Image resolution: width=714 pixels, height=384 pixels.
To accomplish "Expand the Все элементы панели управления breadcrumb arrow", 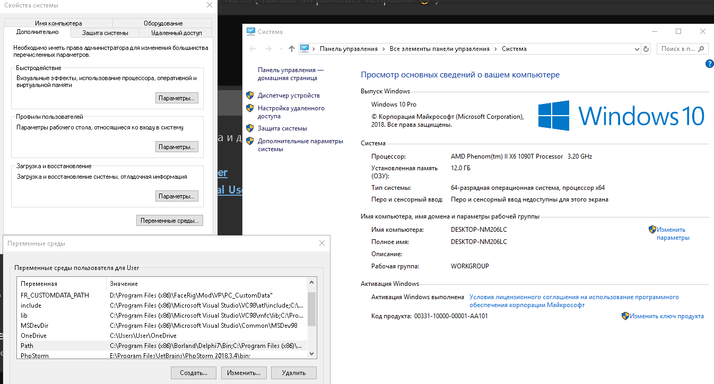I will coord(495,49).
